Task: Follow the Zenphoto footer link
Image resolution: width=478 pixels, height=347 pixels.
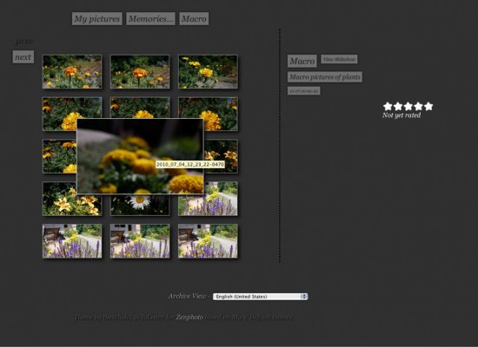Action: [189, 318]
